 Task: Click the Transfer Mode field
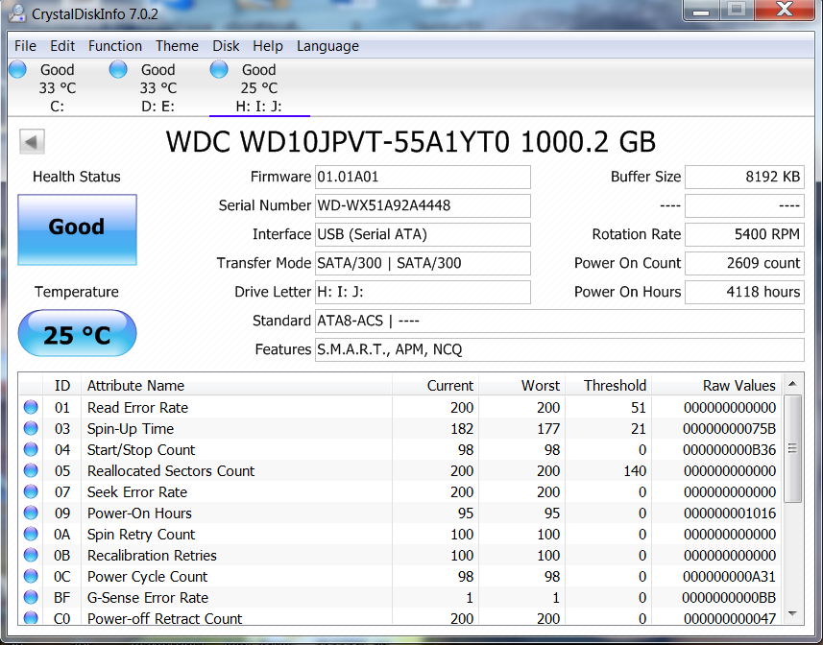(423, 263)
